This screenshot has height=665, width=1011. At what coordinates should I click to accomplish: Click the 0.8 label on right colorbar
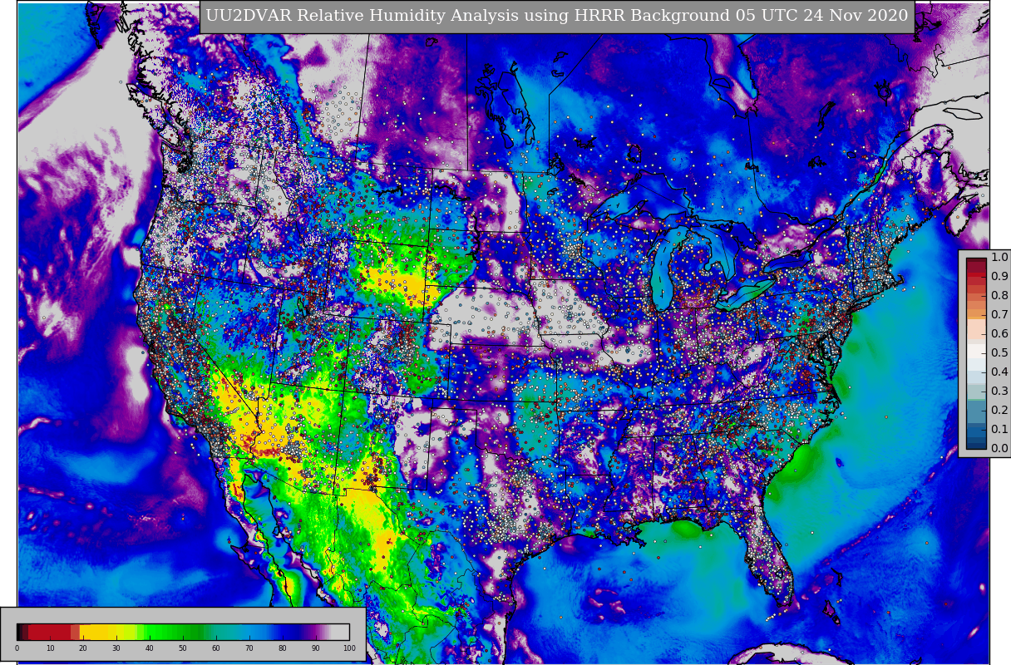[999, 296]
